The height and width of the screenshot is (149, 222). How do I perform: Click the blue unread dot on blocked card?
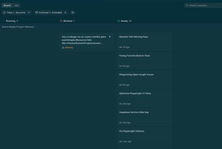coord(110,37)
